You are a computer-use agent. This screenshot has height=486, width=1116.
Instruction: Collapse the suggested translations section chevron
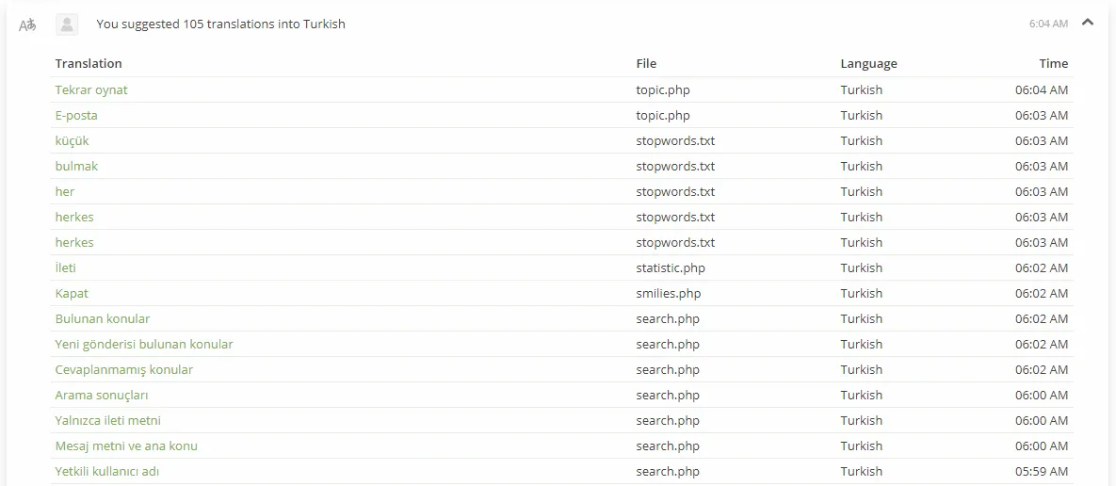(1087, 23)
